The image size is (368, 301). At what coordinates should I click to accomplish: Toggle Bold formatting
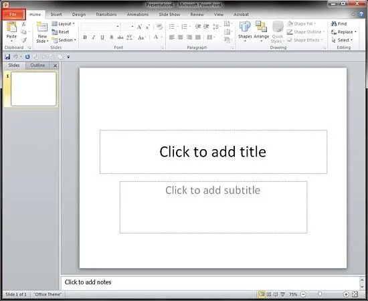(85, 37)
